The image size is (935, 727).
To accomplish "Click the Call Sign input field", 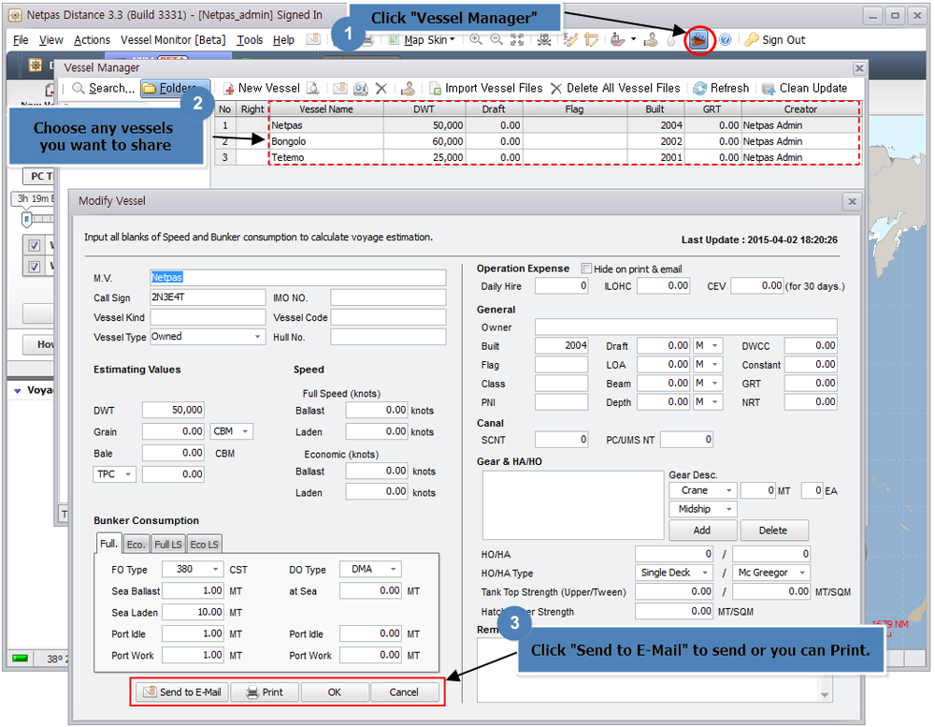I will coord(207,298).
